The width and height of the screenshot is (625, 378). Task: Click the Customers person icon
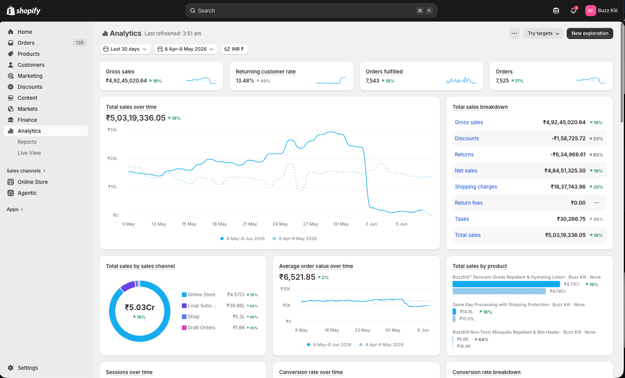click(11, 65)
